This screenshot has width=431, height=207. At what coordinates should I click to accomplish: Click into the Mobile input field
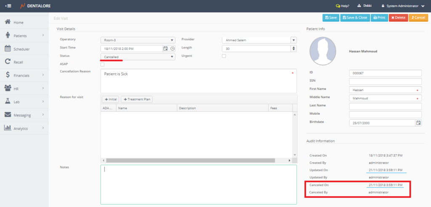(385, 114)
